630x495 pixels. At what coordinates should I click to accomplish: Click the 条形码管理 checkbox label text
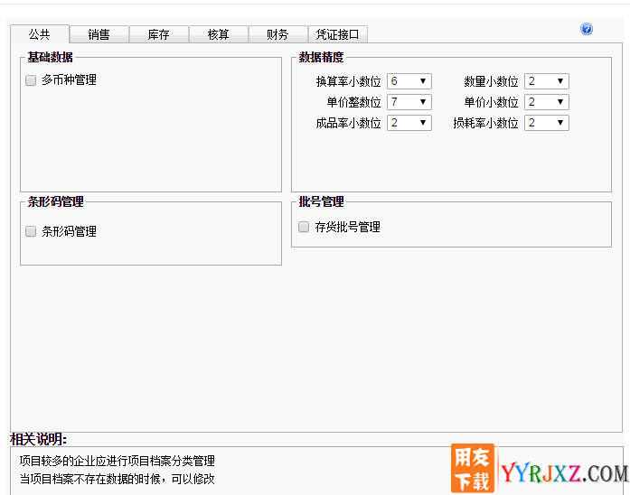coord(69,231)
